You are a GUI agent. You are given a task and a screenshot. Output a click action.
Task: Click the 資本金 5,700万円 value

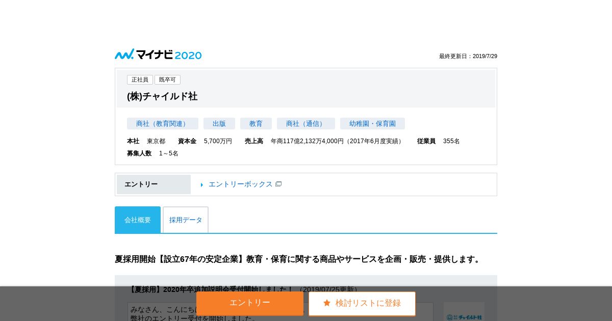218,141
